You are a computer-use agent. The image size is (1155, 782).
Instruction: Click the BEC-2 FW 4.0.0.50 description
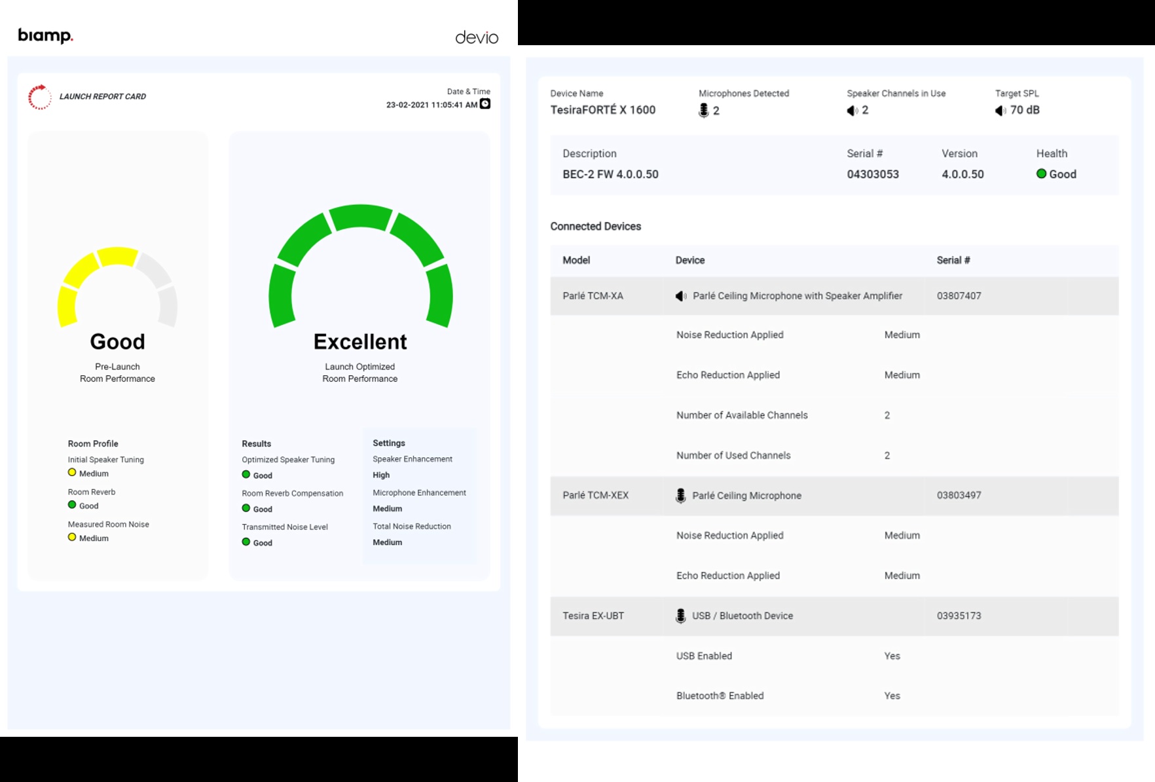pyautogui.click(x=610, y=174)
